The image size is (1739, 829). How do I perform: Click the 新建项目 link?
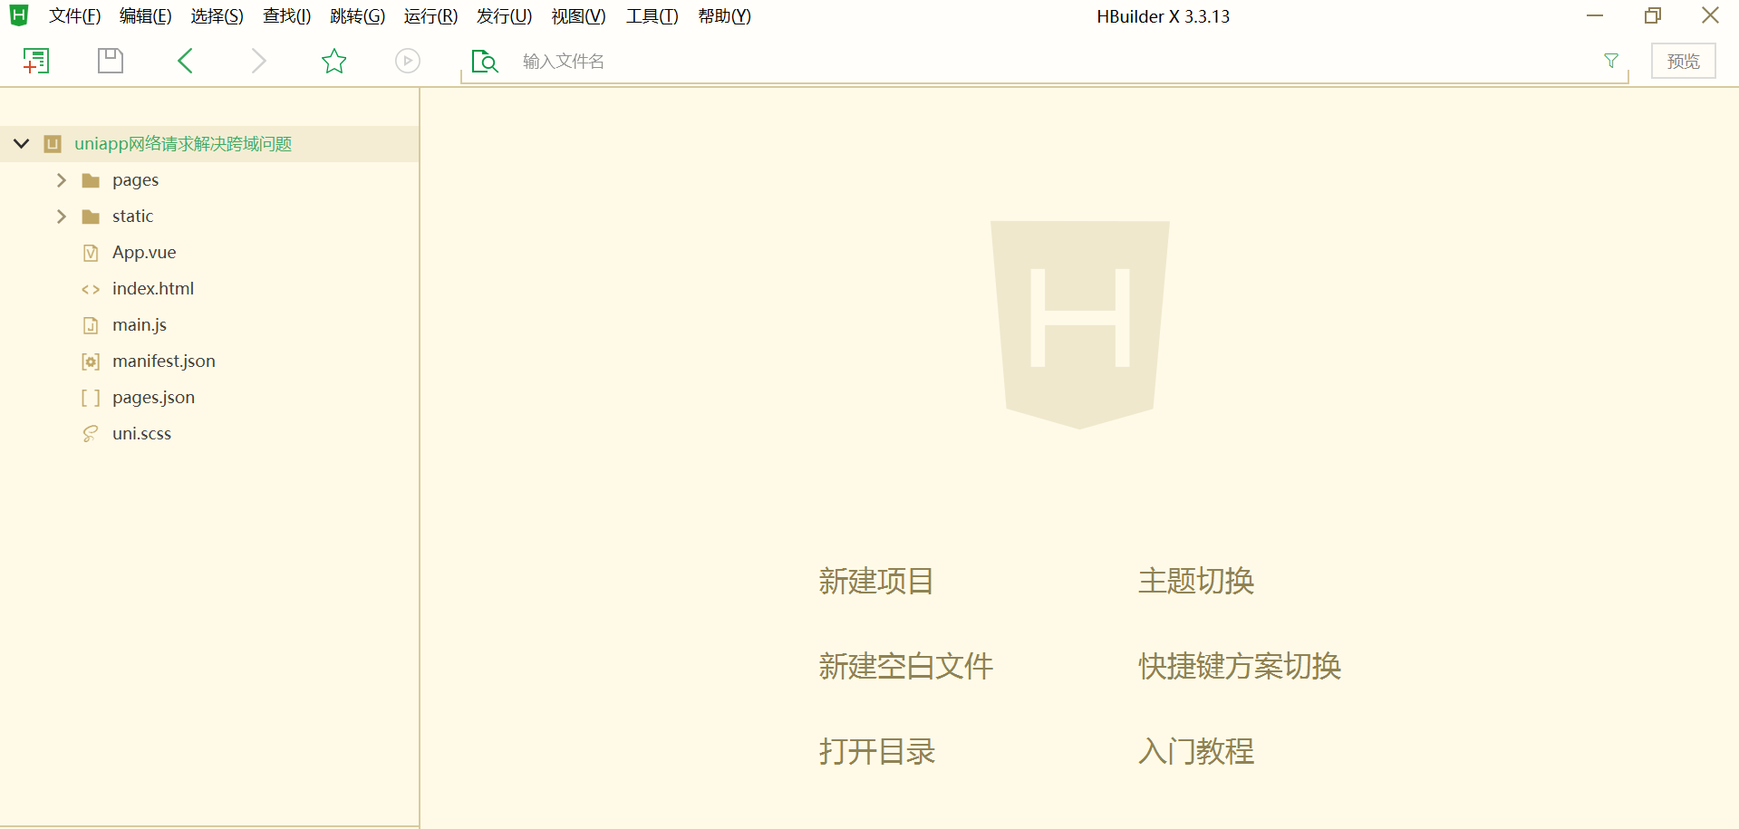click(876, 581)
